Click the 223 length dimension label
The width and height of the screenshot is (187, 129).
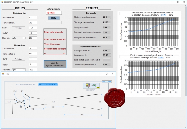pos(53,107)
